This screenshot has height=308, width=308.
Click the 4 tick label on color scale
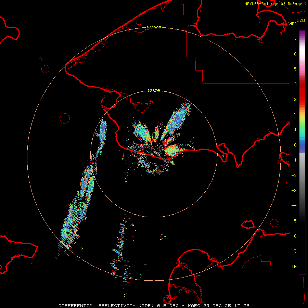295,84
